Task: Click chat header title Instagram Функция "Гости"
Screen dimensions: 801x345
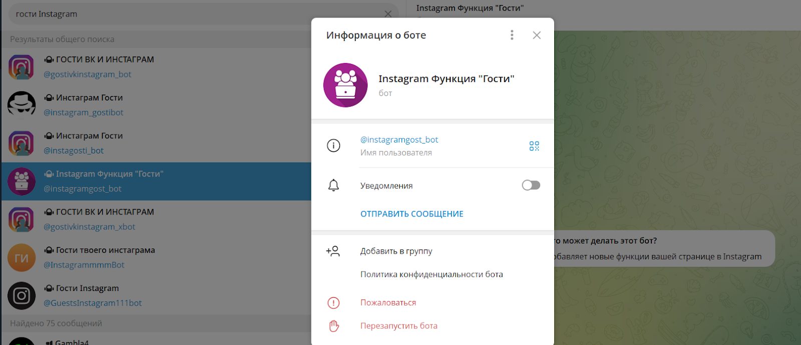Action: click(x=470, y=8)
